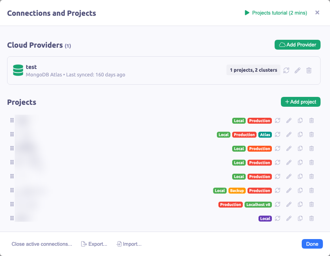Open the Projects tutorial video link
This screenshot has width=330, height=256.
[x=276, y=13]
